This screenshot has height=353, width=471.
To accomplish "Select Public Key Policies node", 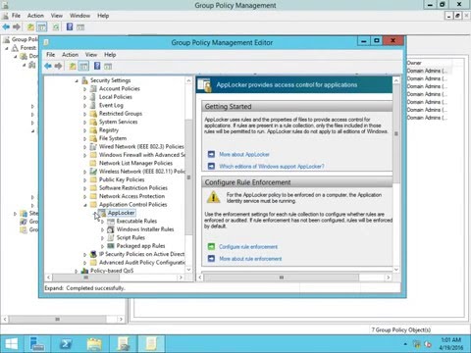I will (x=122, y=179).
